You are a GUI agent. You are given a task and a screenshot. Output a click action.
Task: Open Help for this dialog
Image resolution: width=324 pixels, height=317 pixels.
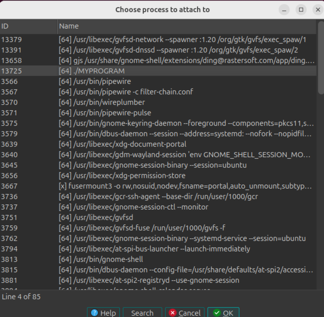pos(103,313)
